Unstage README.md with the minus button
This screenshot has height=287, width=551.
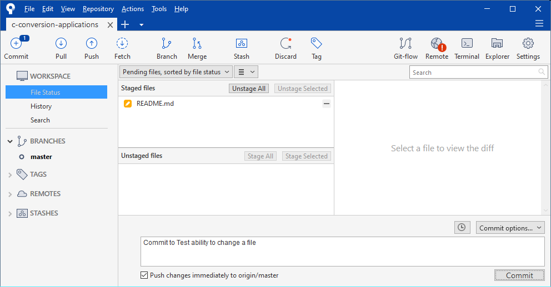pyautogui.click(x=327, y=104)
